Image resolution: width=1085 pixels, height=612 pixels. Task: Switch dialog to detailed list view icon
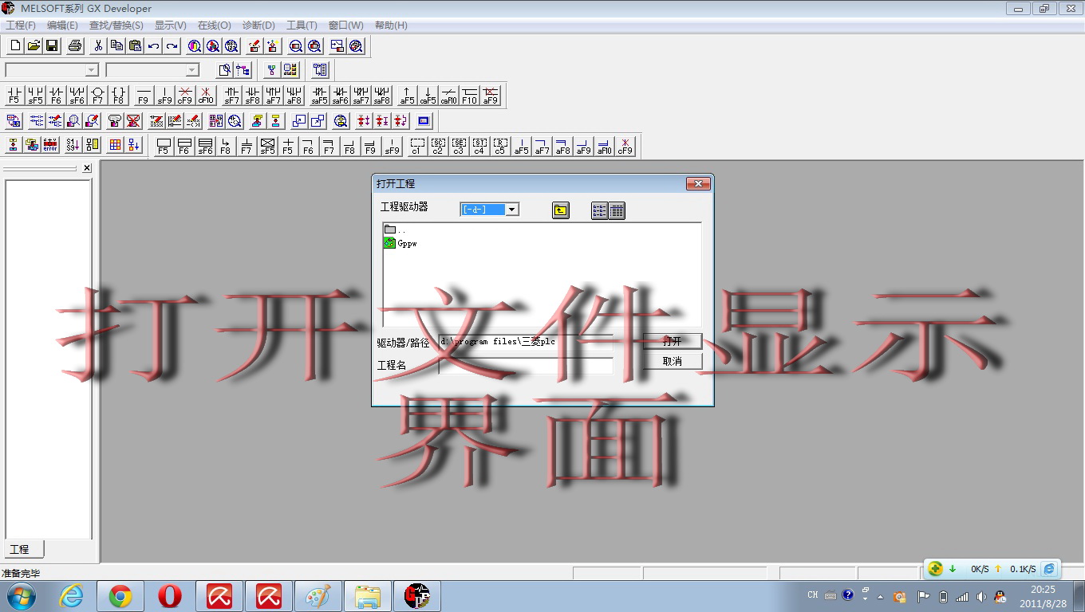click(617, 210)
